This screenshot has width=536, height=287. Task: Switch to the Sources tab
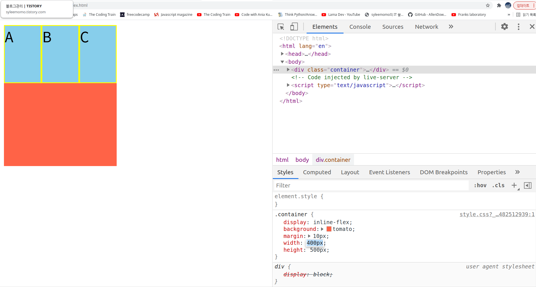click(393, 27)
